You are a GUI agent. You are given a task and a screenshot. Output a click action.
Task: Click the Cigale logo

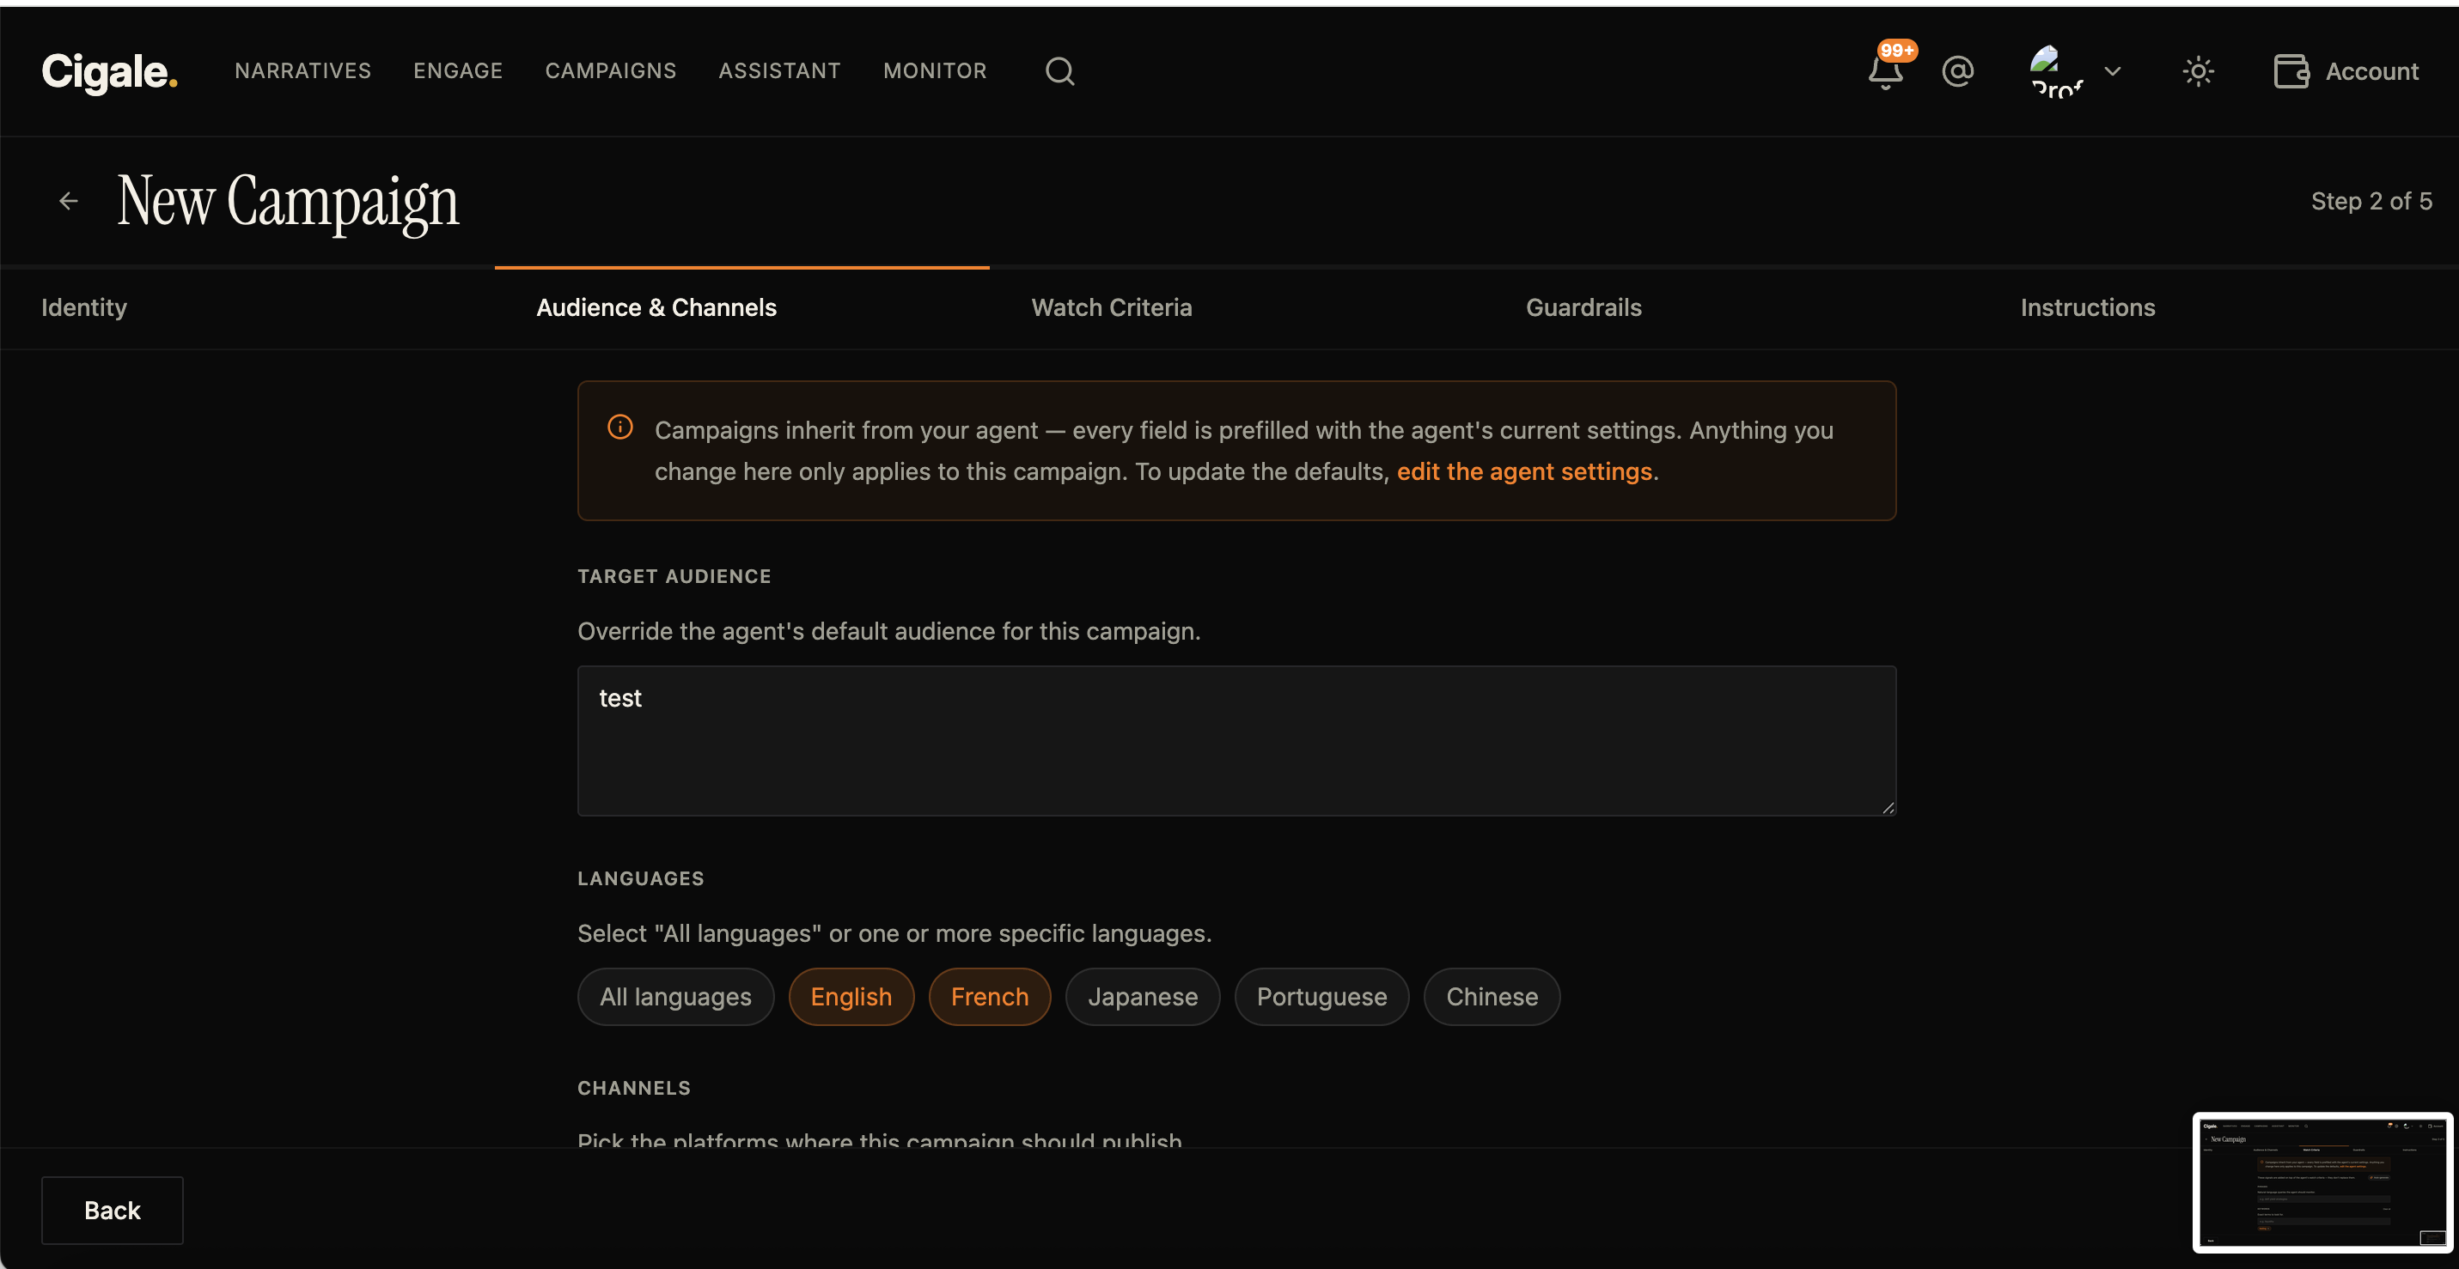click(x=110, y=71)
